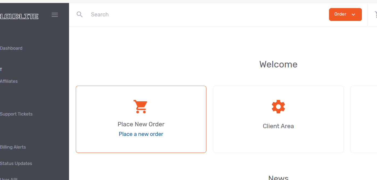The height and width of the screenshot is (180, 377).
Task: Collapse the sidebar using the menu toggle
Action: [x=55, y=15]
